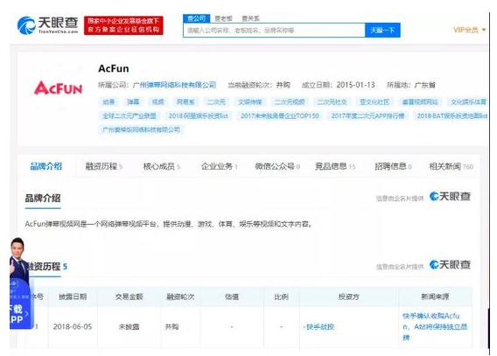The height and width of the screenshot is (356, 497).
Task: Click the AcFun brand description sentence
Action: coord(169,224)
